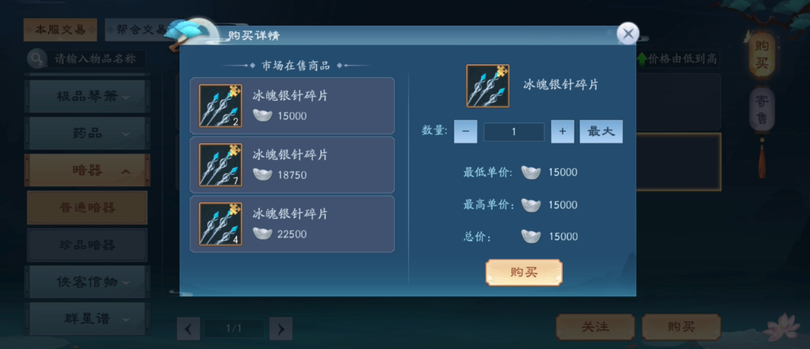The height and width of the screenshot is (349, 810).
Task: Click the search magnifier icon
Action: pos(36,59)
